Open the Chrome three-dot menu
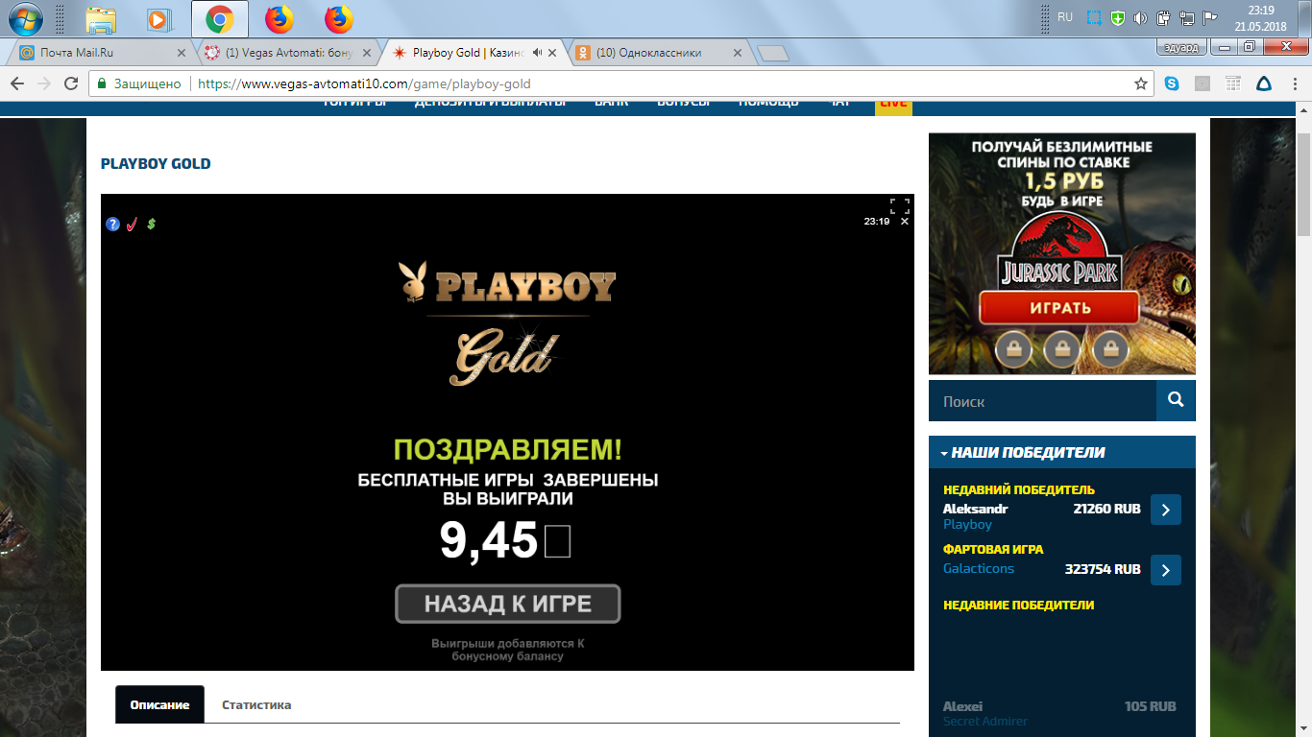1312x737 pixels. 1295,83
